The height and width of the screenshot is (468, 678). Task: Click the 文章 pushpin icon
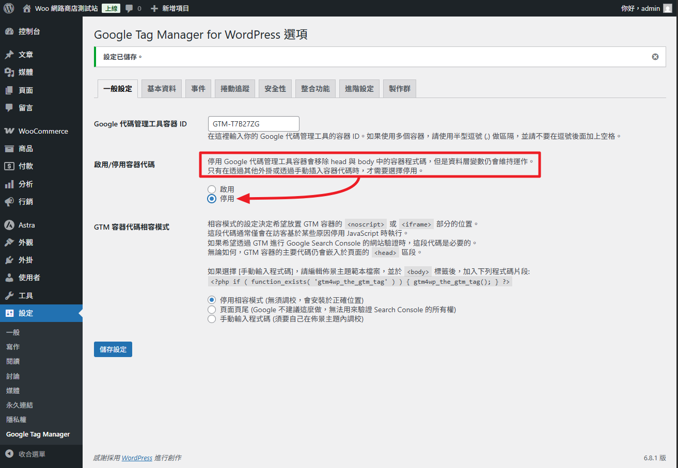pyautogui.click(x=9, y=55)
